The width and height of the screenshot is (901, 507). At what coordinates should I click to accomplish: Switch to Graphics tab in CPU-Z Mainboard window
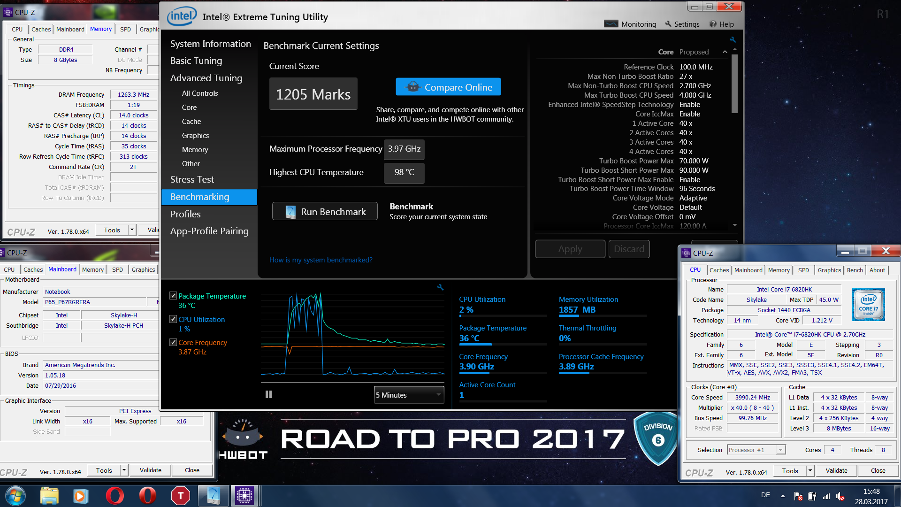point(143,269)
